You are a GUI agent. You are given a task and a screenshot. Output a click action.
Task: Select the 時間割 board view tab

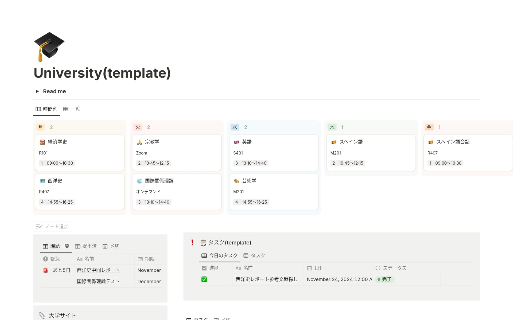coord(46,109)
